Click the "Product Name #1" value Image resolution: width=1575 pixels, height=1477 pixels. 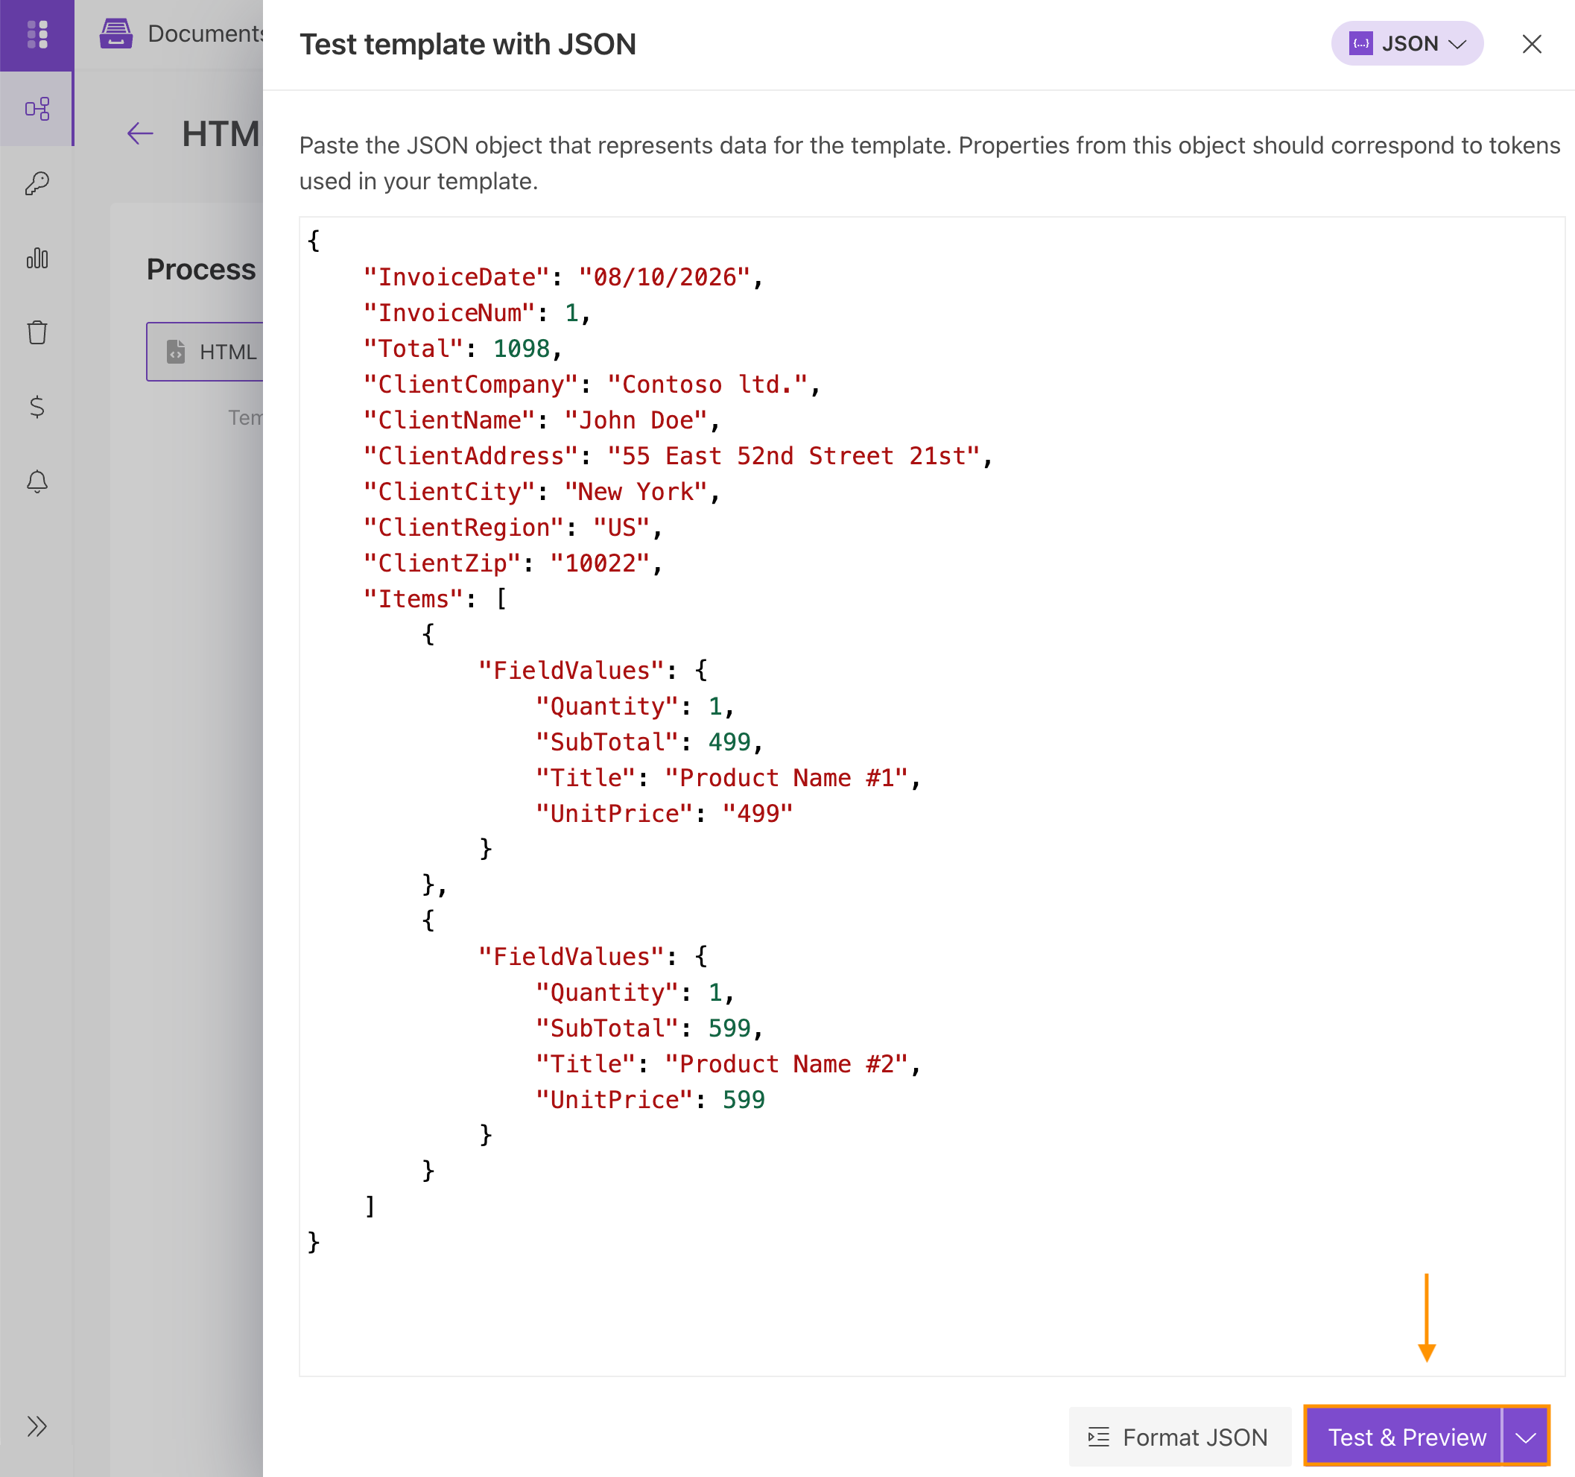coord(787,777)
